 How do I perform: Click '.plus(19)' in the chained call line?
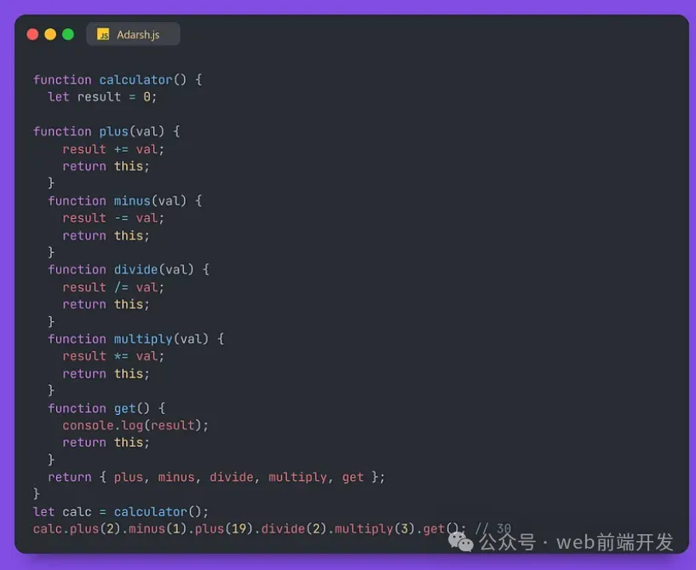pos(226,529)
